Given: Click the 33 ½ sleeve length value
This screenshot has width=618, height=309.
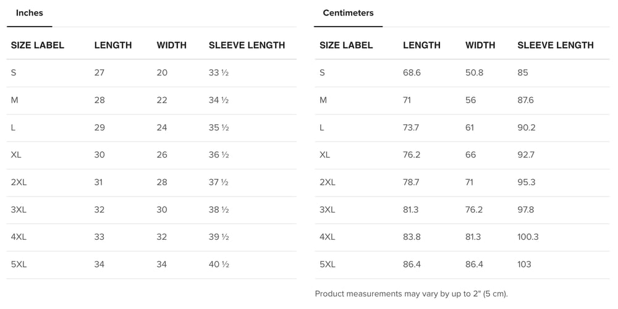Looking at the screenshot, I should [219, 73].
